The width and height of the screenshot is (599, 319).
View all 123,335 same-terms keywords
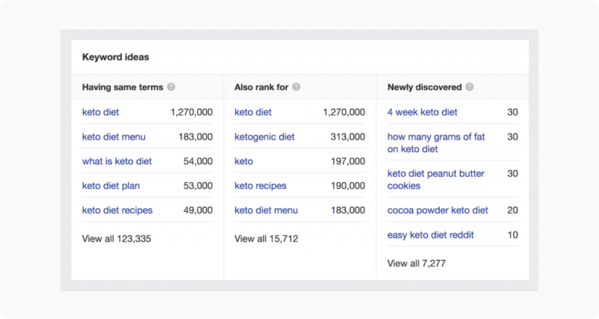click(x=116, y=239)
